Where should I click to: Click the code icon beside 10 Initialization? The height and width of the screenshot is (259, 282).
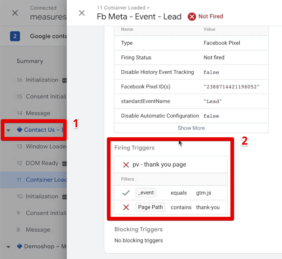65,197
